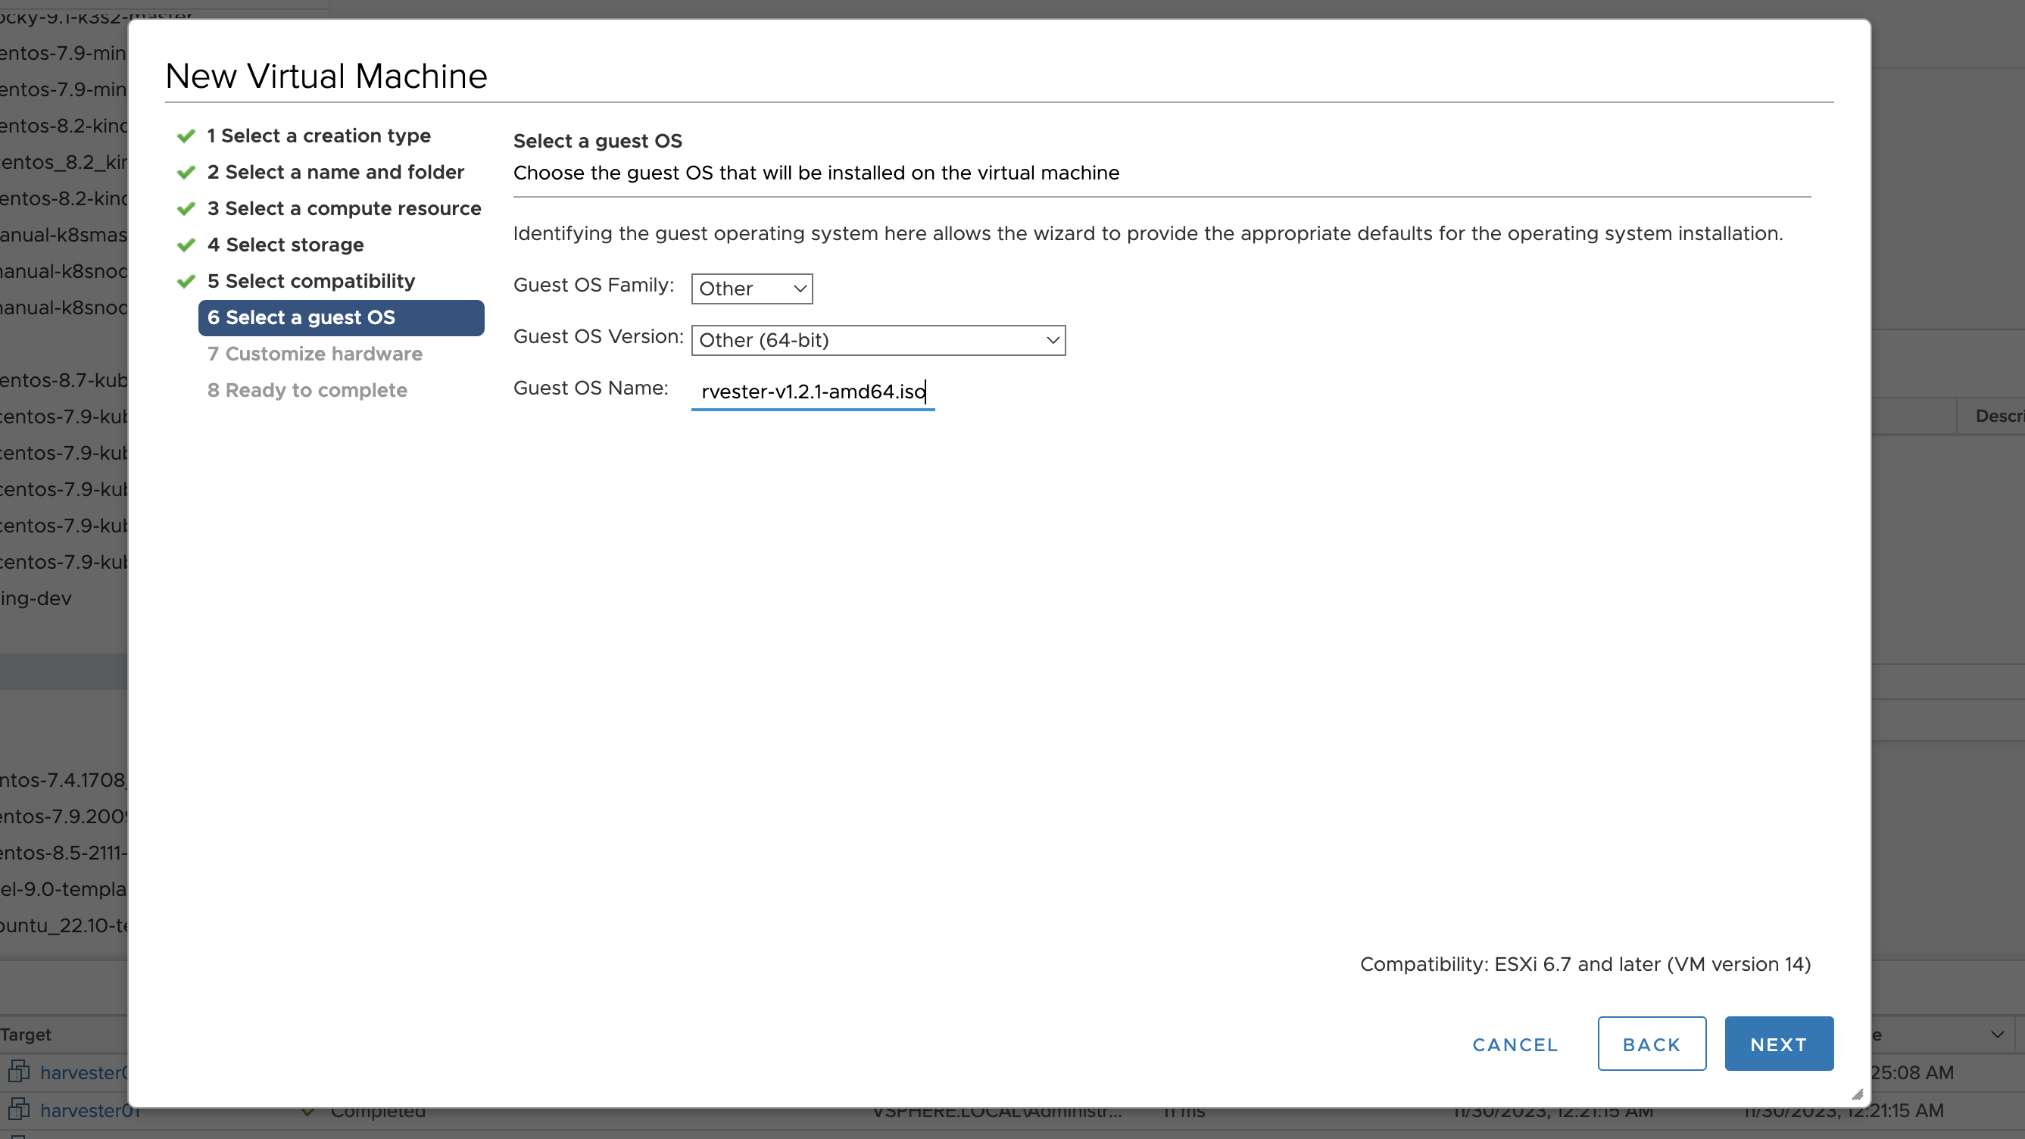The height and width of the screenshot is (1139, 2025).
Task: Click the green checkmark beside Select compatibility
Action: (186, 281)
